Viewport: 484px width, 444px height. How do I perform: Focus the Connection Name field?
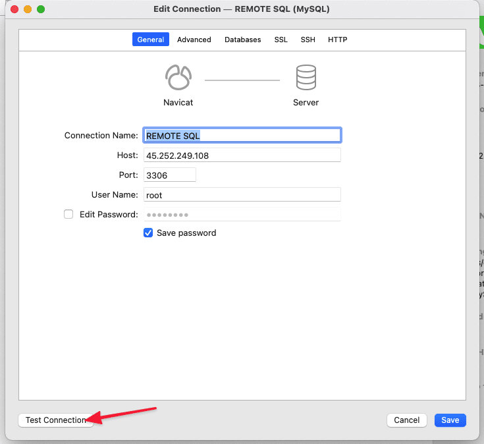[x=242, y=135]
